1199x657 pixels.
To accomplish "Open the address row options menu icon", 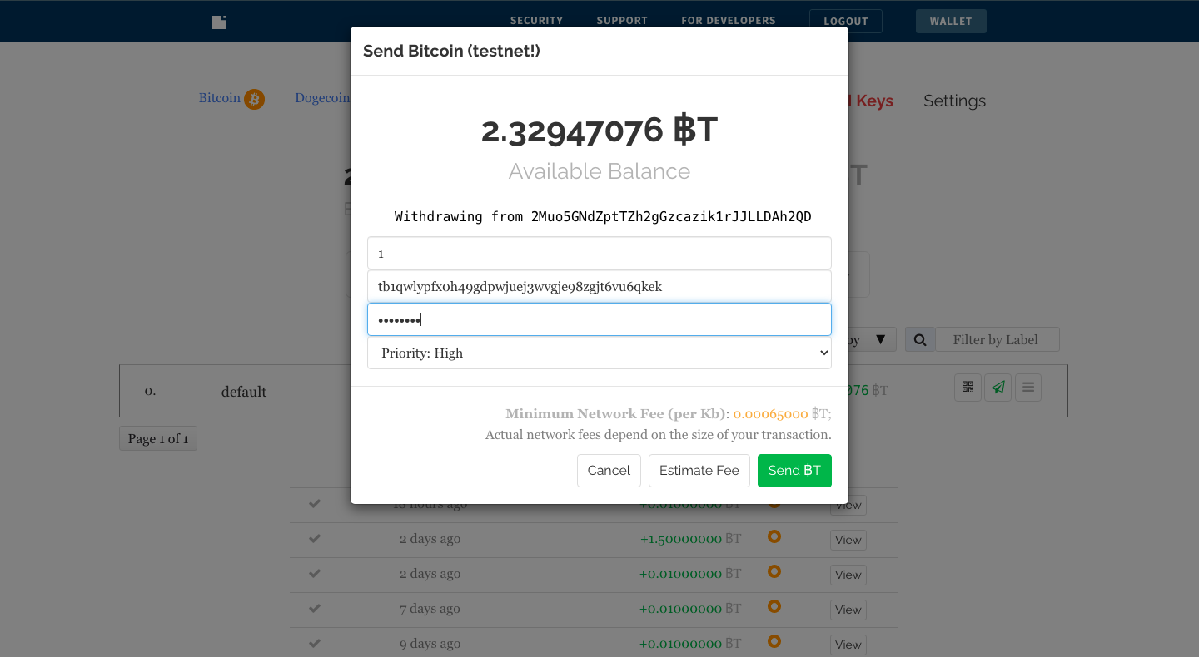I will (1028, 387).
